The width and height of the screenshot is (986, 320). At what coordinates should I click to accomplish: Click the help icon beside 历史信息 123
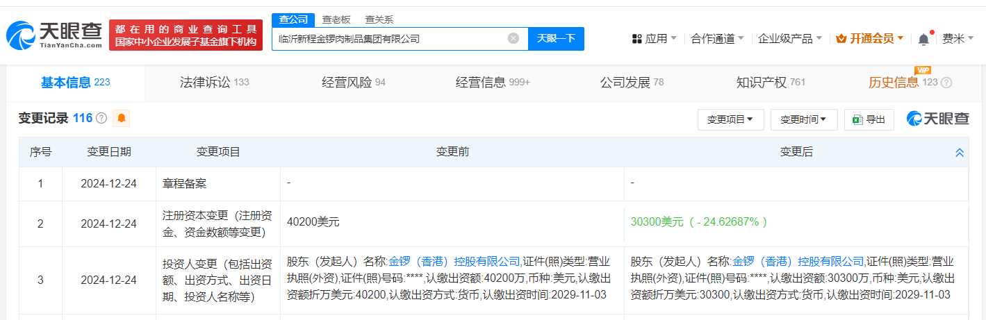(x=946, y=83)
